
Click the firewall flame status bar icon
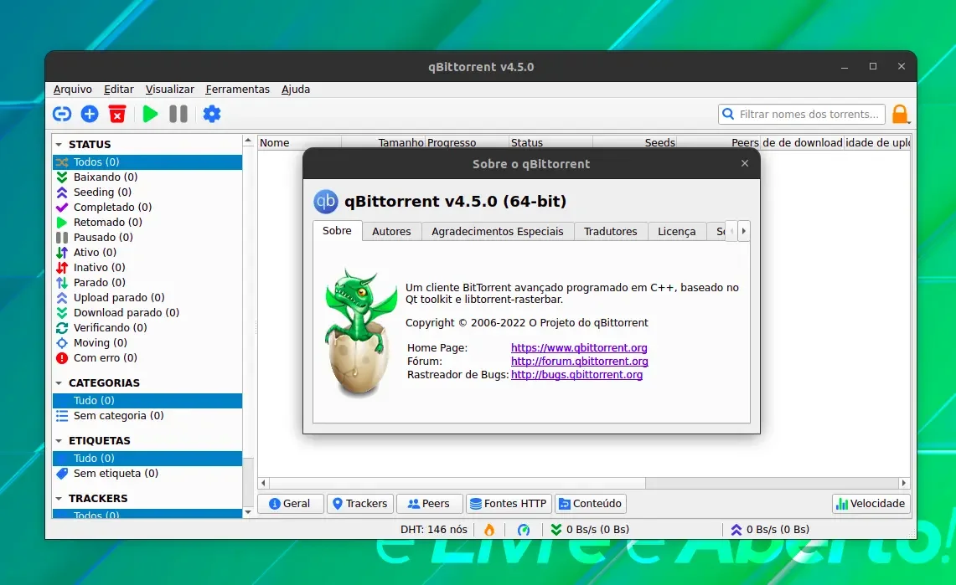click(x=489, y=530)
